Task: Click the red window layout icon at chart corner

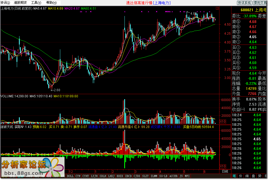Action: click(x=217, y=8)
